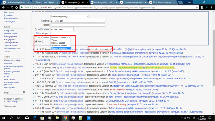Viewport: 215px width, 121px height.
Task: Open Dosya yükle in the sidebar
Action: click(x=9, y=87)
